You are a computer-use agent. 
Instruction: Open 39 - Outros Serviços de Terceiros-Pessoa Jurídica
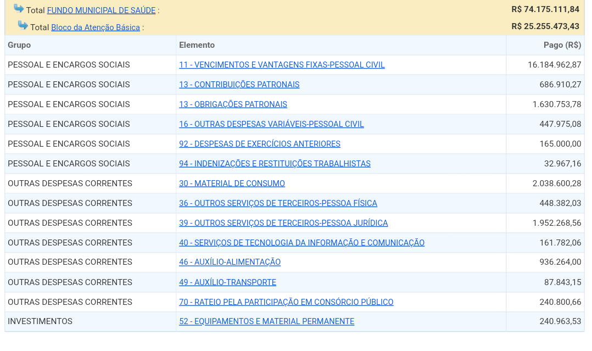point(283,223)
